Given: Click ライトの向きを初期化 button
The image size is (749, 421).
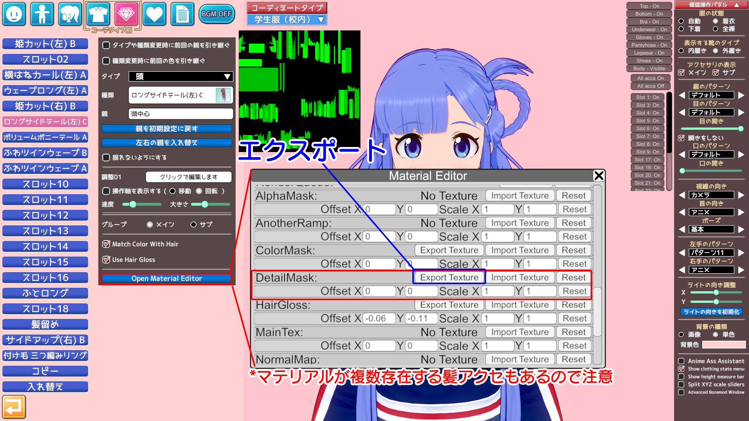Looking at the screenshot, I should 712,312.
